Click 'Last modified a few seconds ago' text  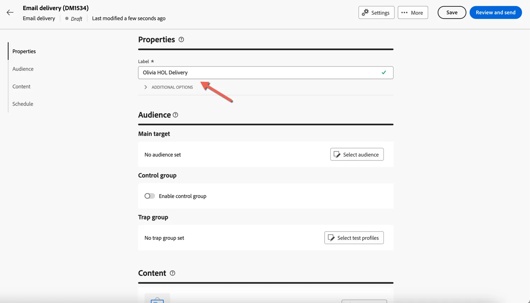coord(129,18)
